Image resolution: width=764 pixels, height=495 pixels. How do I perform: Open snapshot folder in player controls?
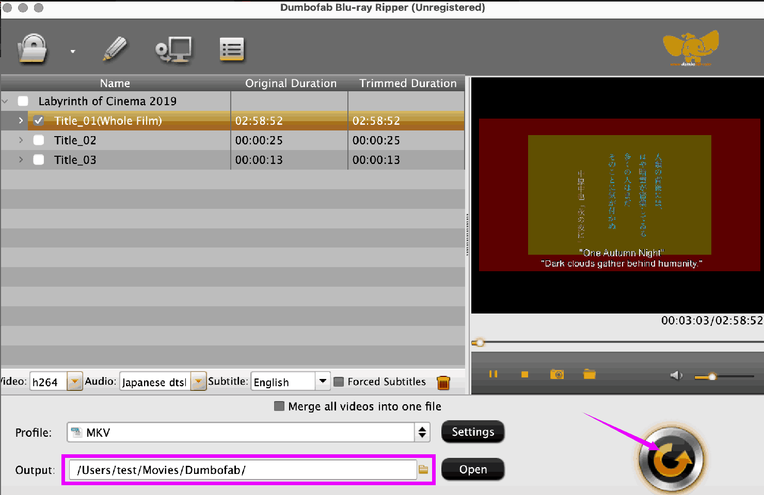[590, 374]
